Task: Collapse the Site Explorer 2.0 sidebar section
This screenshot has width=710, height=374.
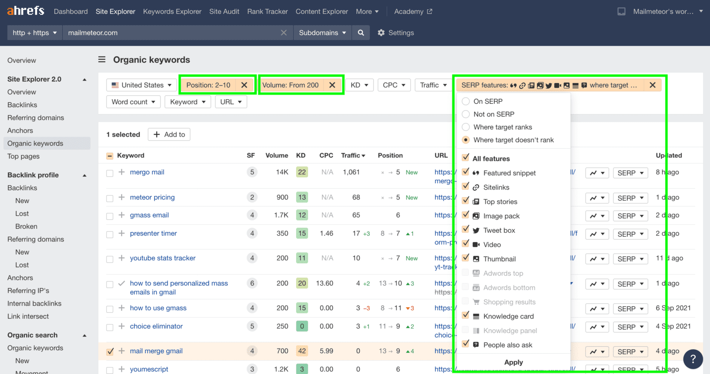Action: tap(85, 80)
